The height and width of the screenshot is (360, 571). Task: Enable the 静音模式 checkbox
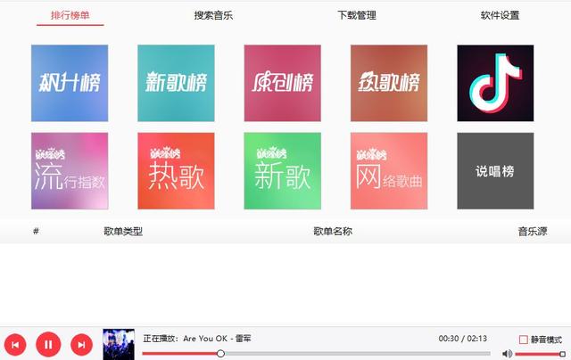tap(524, 340)
